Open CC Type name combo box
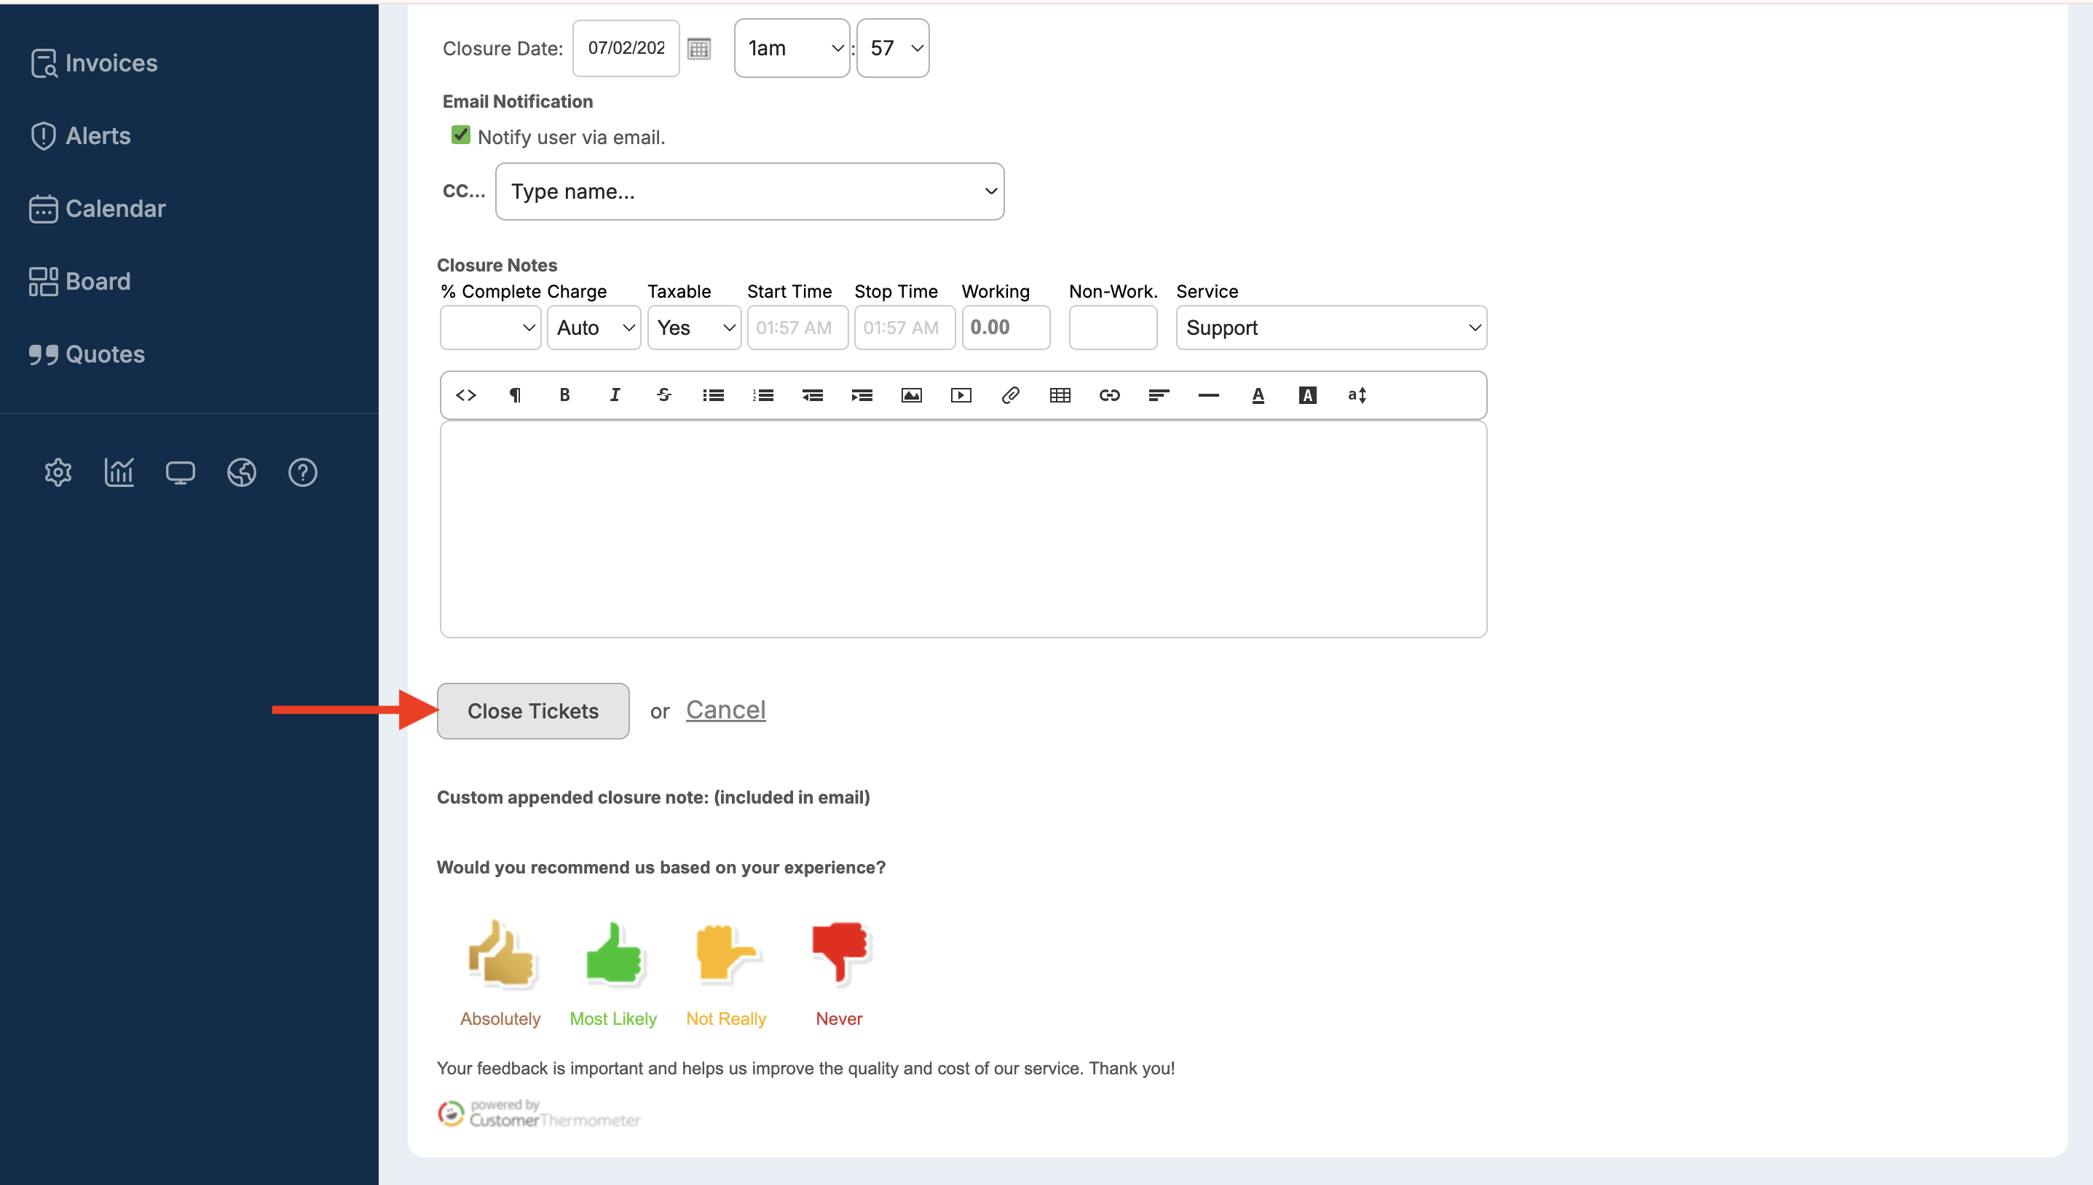Image resolution: width=2093 pixels, height=1185 pixels. [x=749, y=191]
